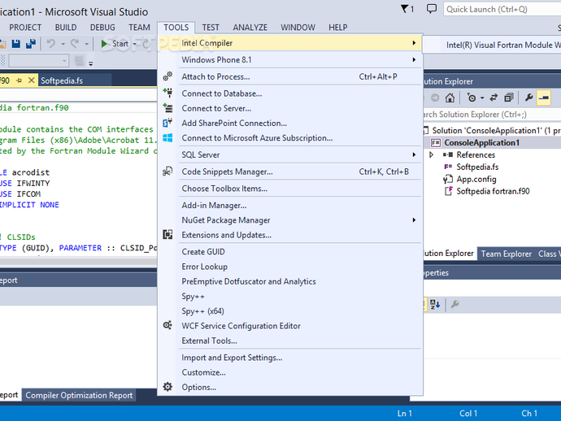This screenshot has height=421, width=561.
Task: Switch to Compiler Optimization Report tab
Action: 79,395
